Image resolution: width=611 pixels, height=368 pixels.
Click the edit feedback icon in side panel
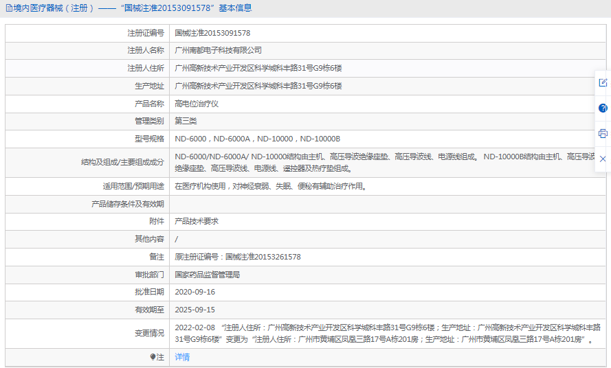click(603, 82)
